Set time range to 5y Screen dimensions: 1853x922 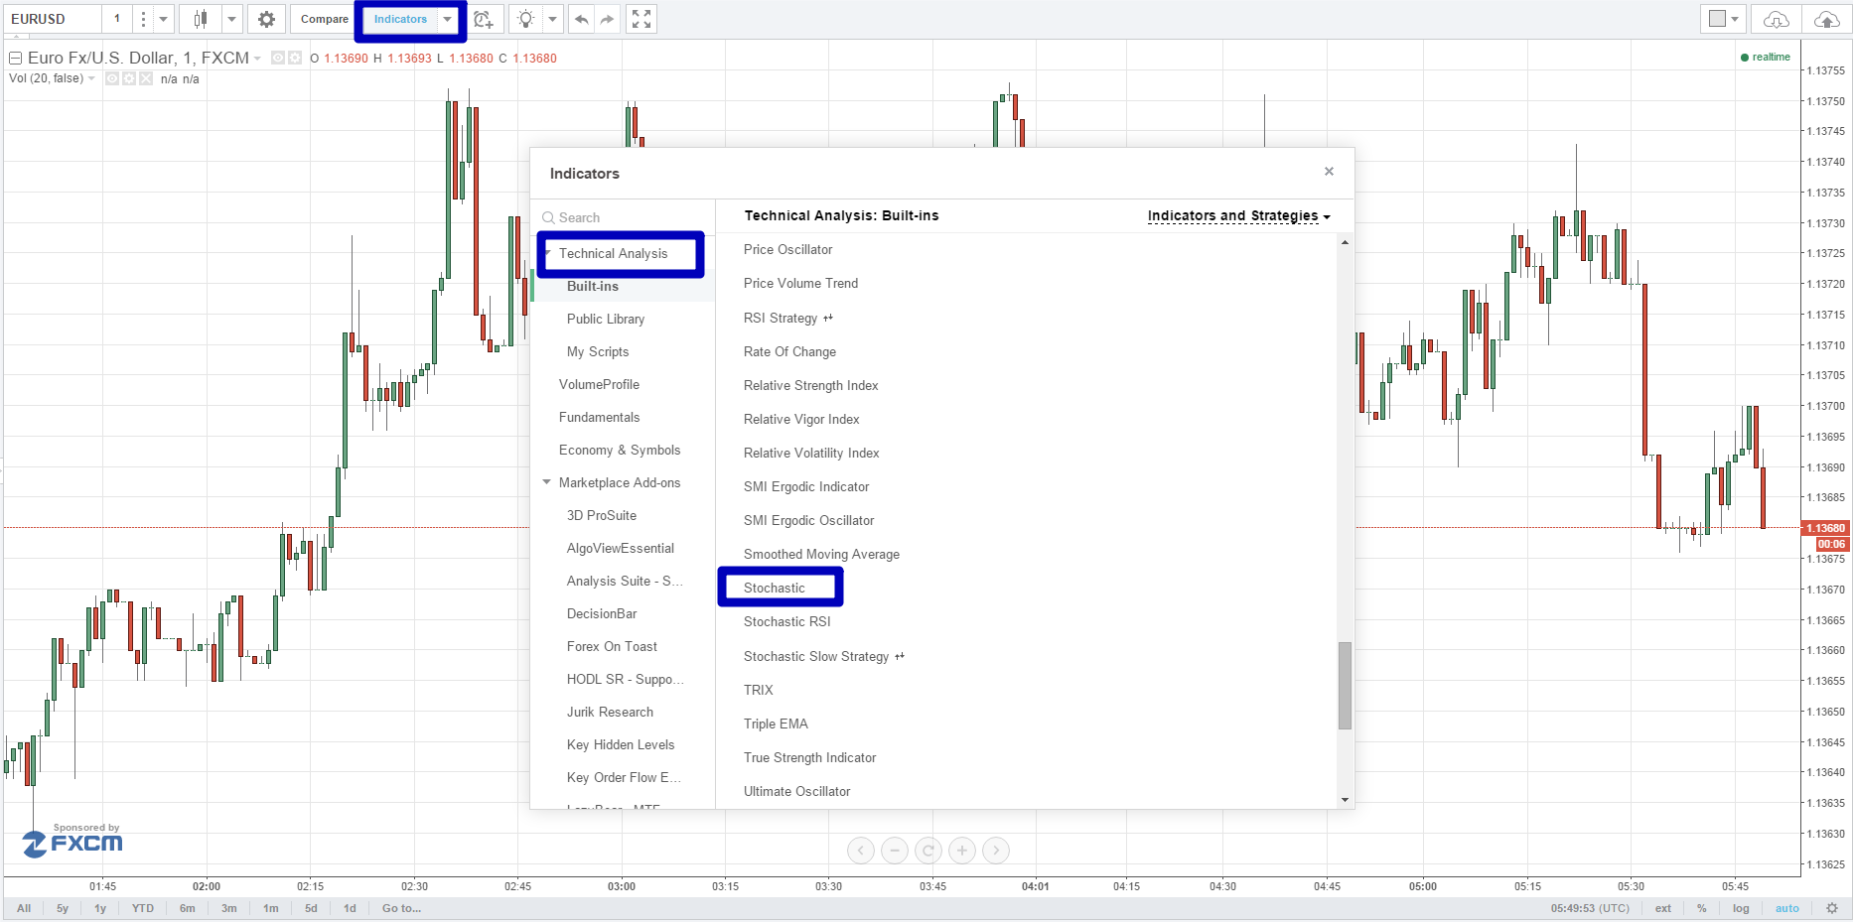tap(63, 908)
